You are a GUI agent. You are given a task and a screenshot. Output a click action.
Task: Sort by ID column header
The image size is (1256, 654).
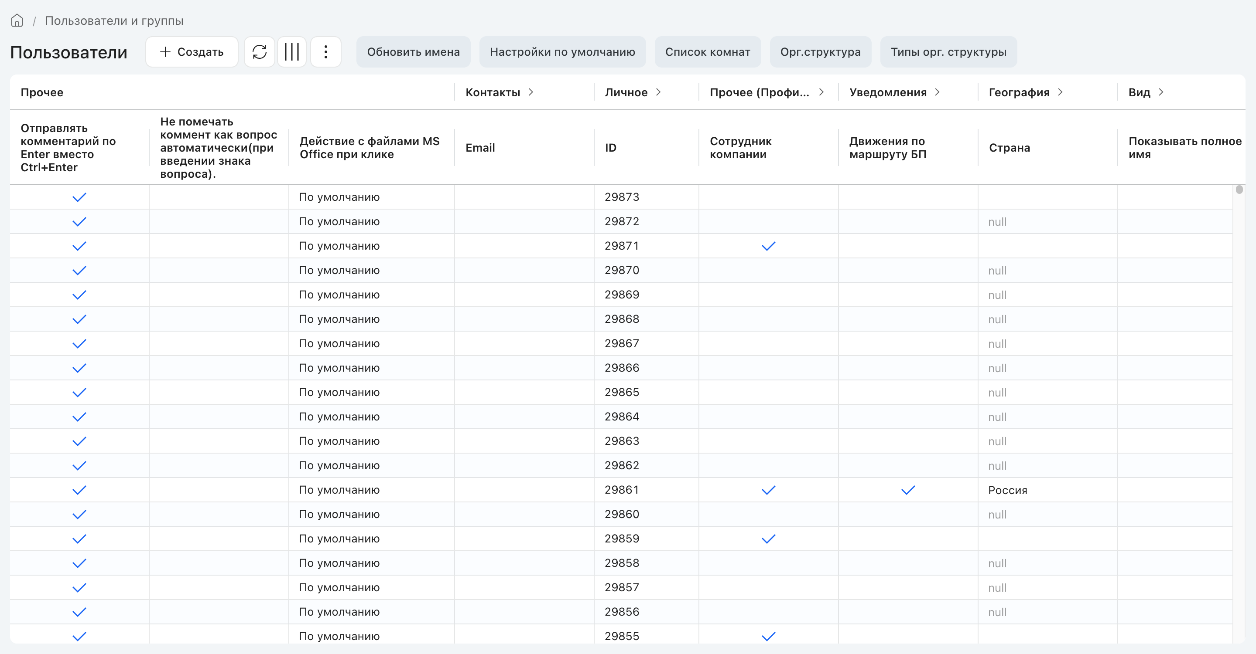click(610, 148)
